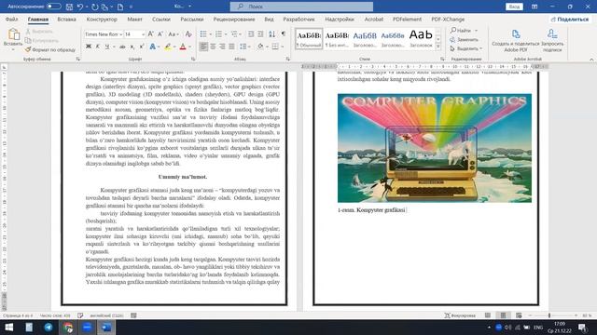Toggle paragraph marks pilcrow icon
This screenshot has width=597, height=335.
coord(284,34)
